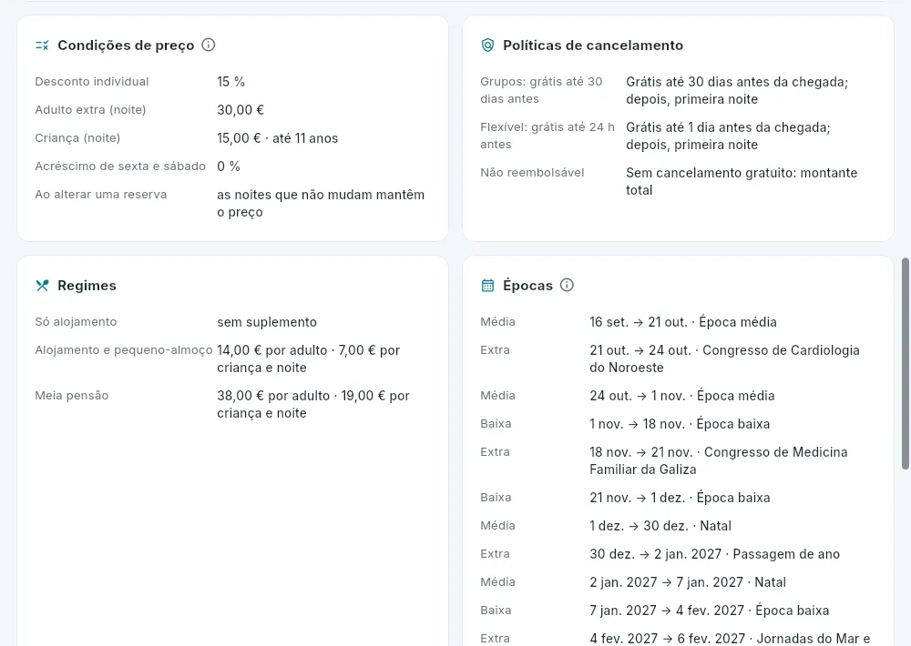Click the calendar icon beside Épocas
911x646 pixels.
[x=487, y=286]
